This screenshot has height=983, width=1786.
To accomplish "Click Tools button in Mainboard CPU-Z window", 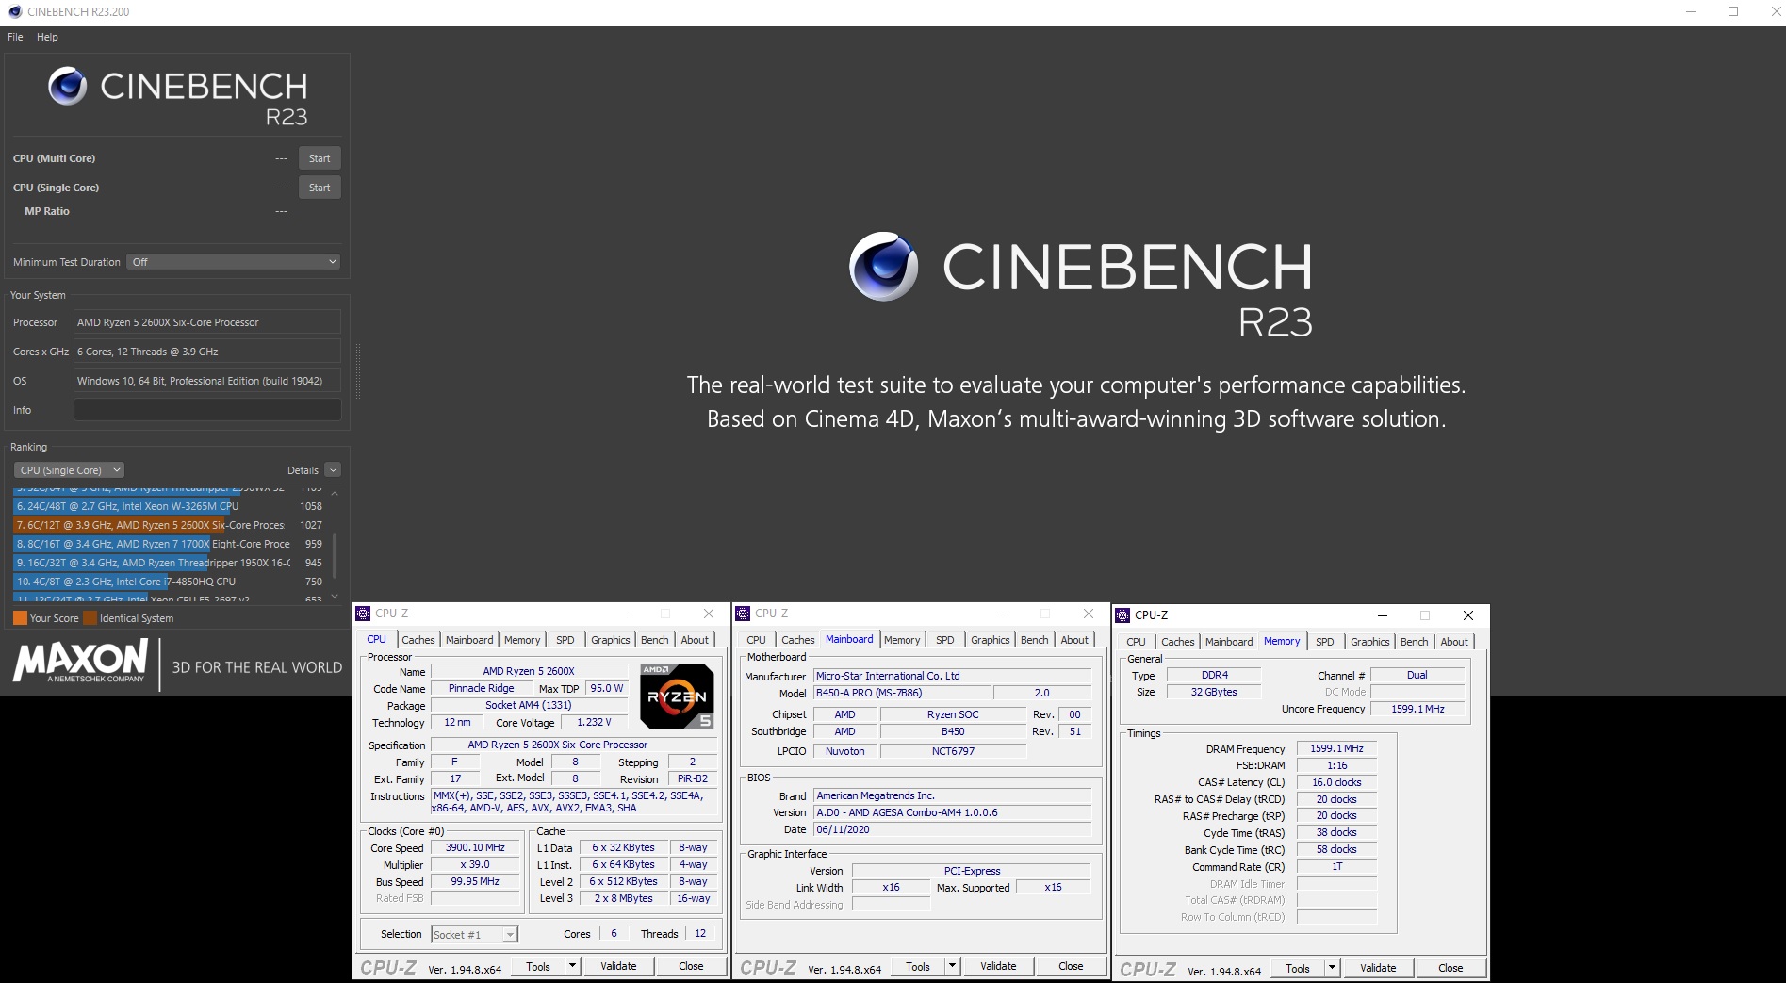I will pos(918,966).
